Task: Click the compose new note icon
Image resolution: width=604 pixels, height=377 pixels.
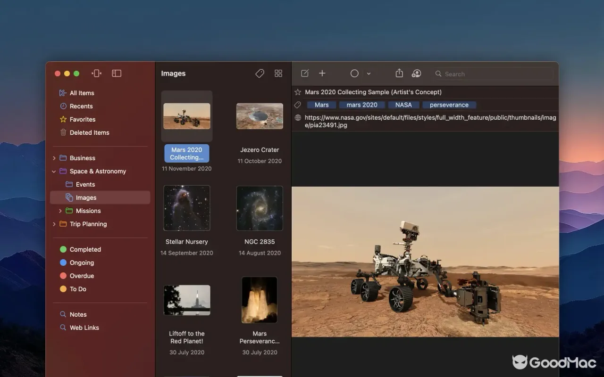Action: [x=305, y=74]
